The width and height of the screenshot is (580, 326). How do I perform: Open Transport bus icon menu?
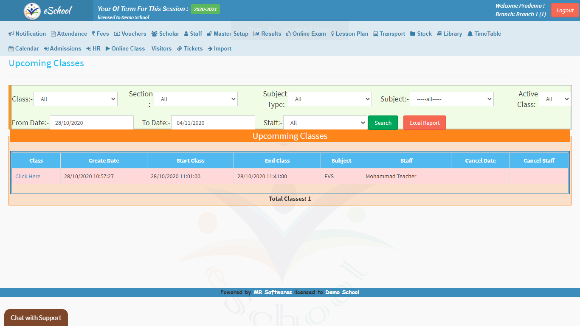tap(376, 34)
